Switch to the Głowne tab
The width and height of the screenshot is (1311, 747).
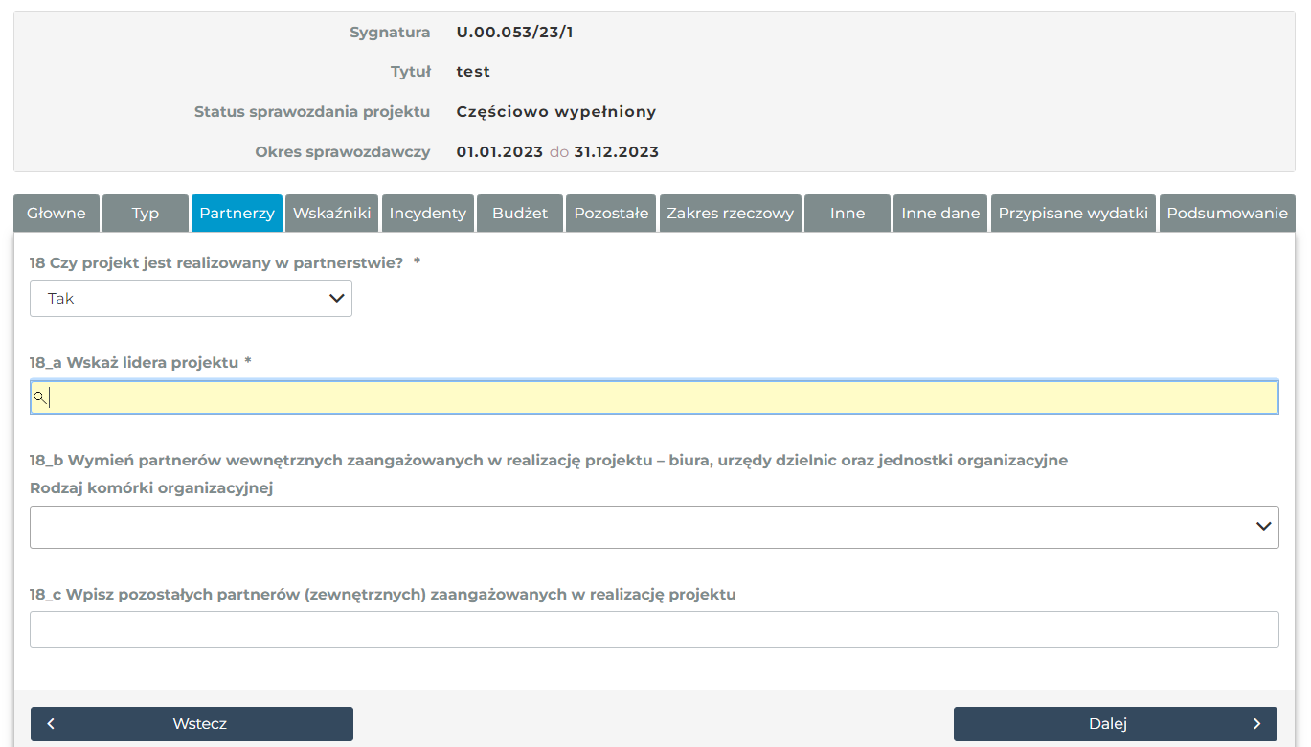point(57,214)
